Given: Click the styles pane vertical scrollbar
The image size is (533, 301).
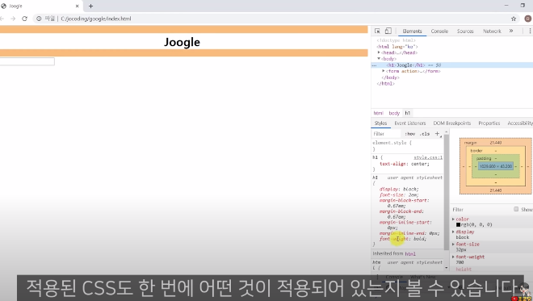Looking at the screenshot, I should click(447, 192).
